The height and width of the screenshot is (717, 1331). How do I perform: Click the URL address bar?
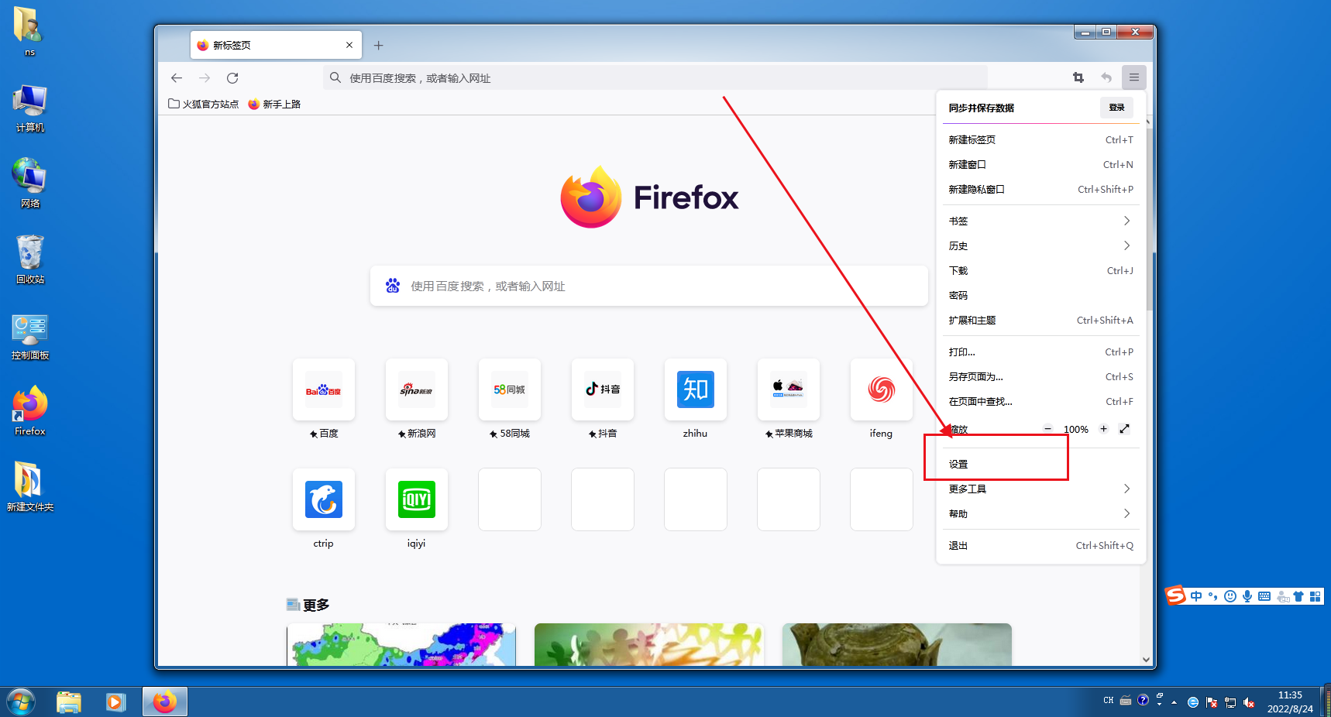(655, 78)
